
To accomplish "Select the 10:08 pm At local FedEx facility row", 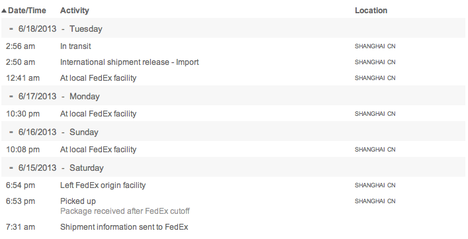I will 234,150.
